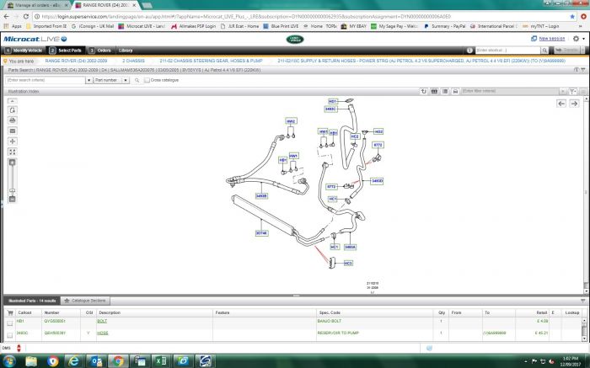Open the Orders tab
The image size is (590, 368).
click(100, 51)
